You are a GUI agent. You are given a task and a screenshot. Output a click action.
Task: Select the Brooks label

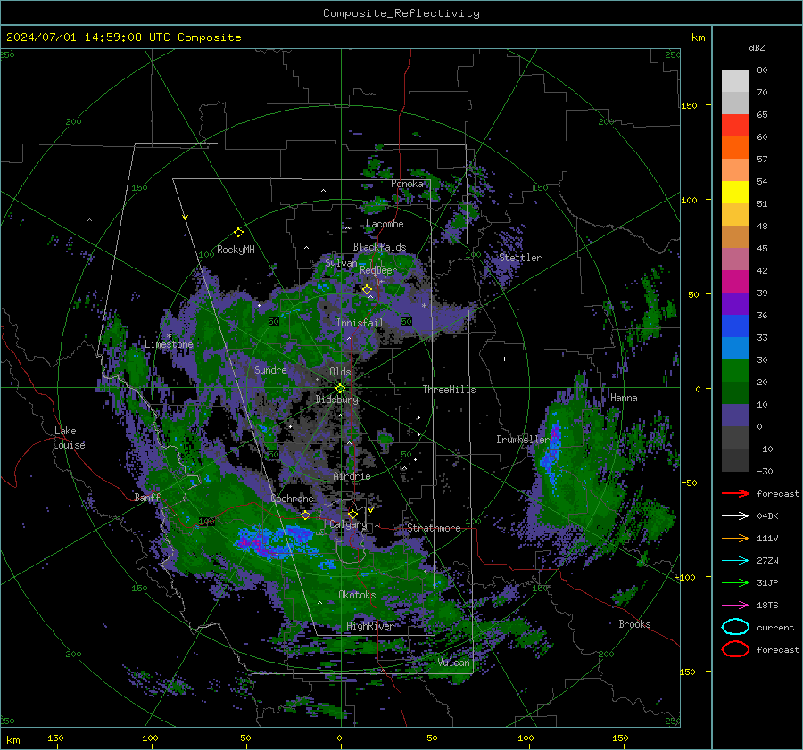(634, 624)
